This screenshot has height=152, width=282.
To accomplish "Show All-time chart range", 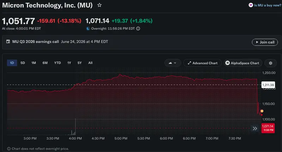I will click(90, 63).
